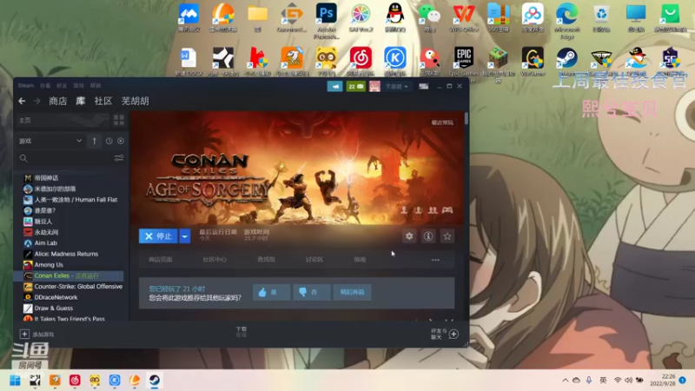
Task: Show hidden tray icons chevron
Action: (566, 381)
